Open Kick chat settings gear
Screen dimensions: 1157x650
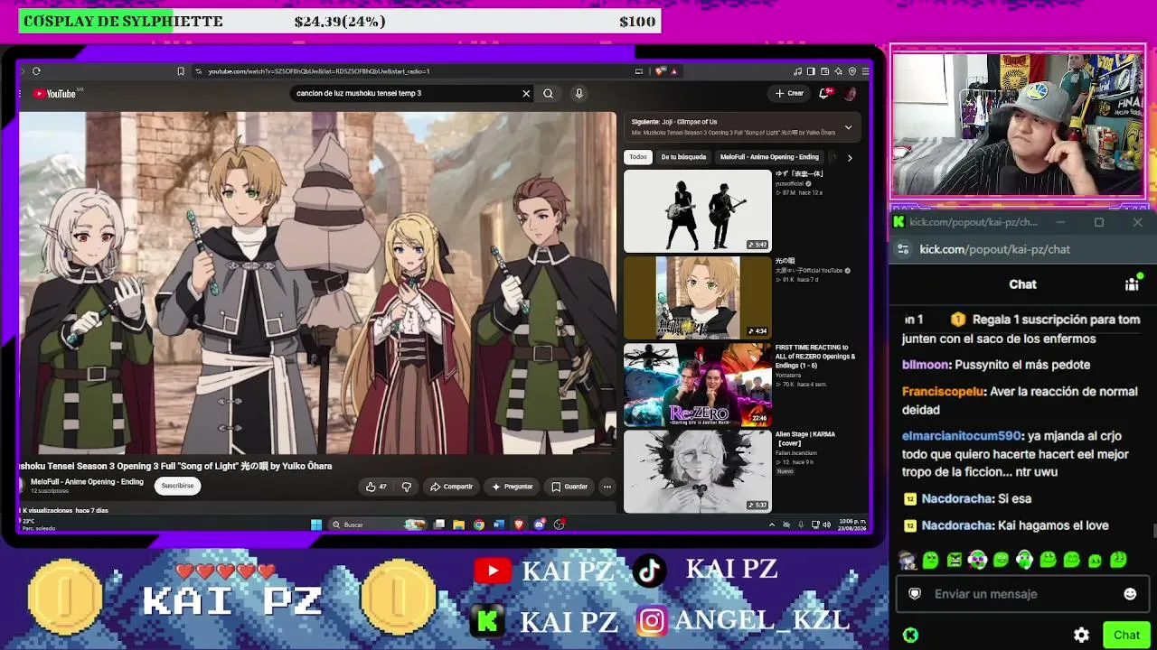[1081, 635]
